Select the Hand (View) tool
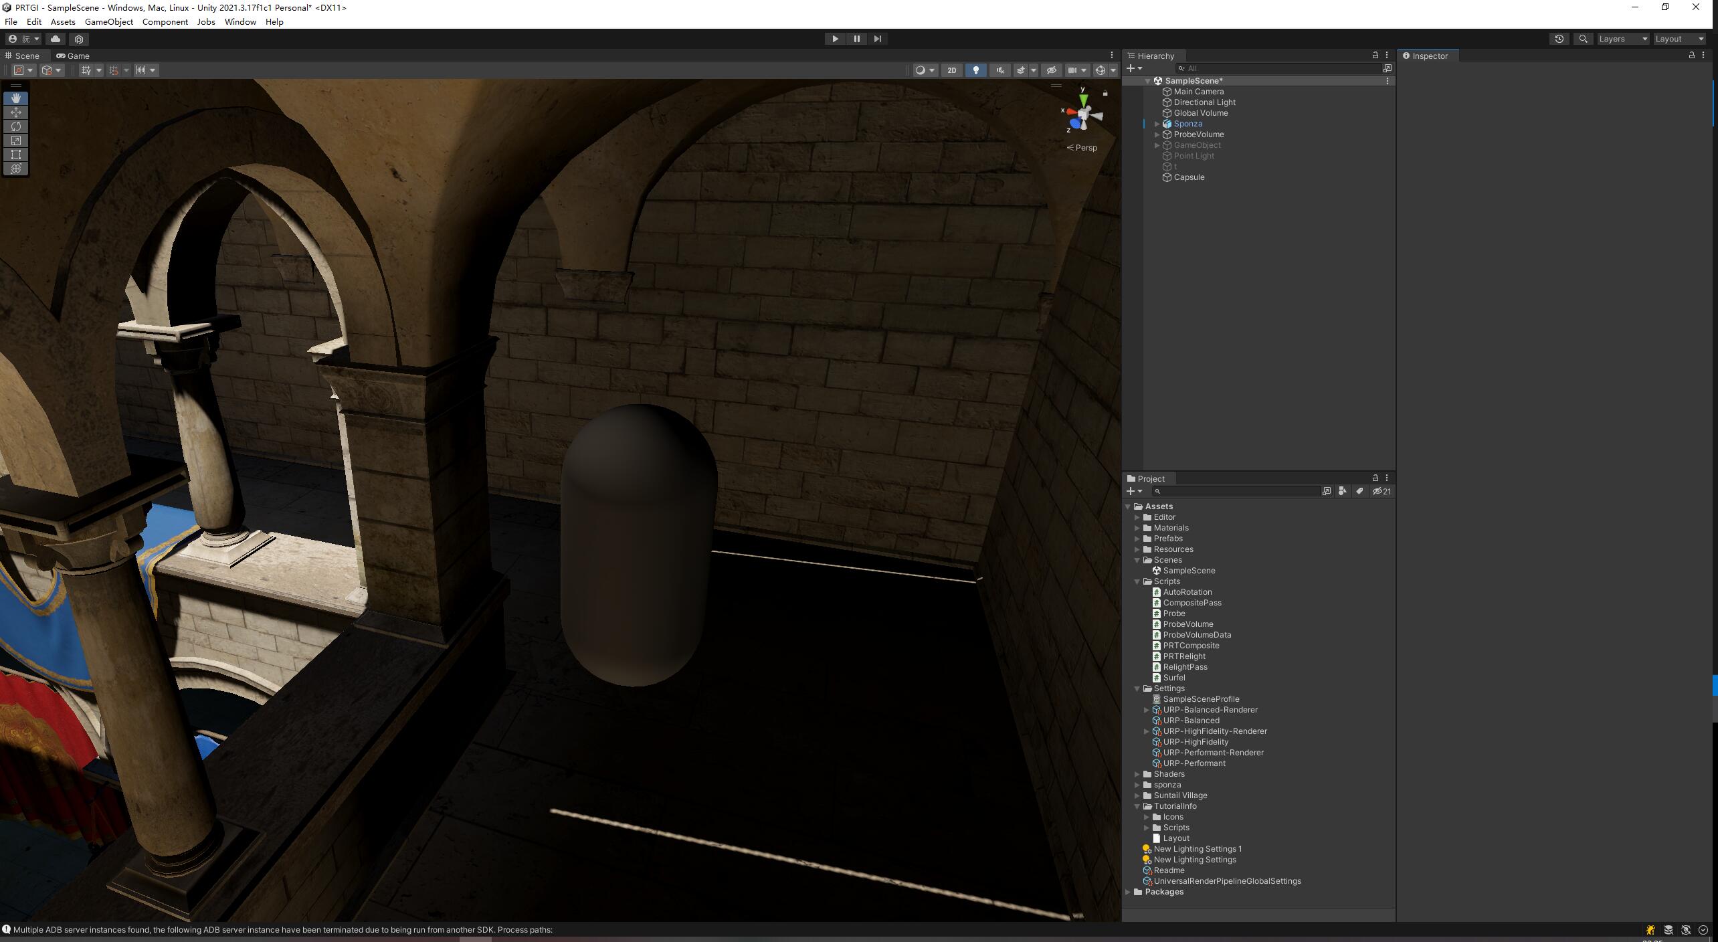The height and width of the screenshot is (942, 1718). 16,98
